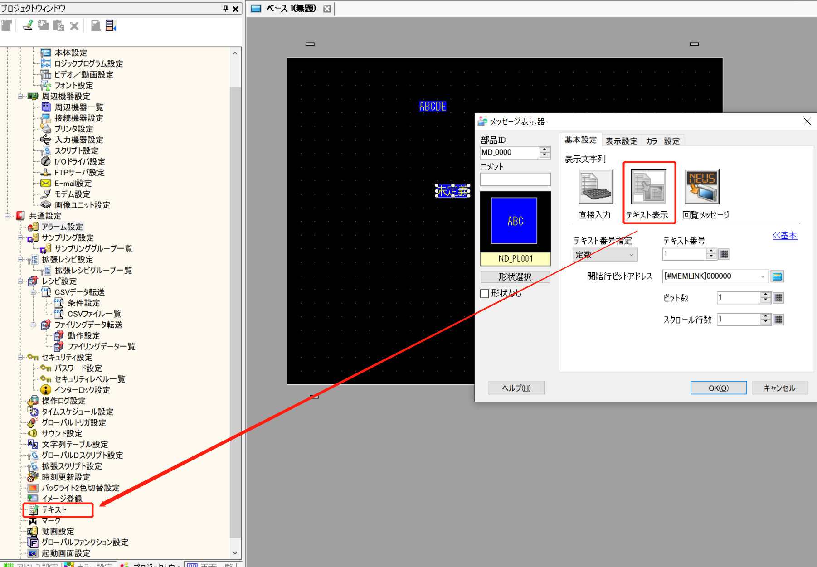Open テキスト in the project tree

(54, 510)
